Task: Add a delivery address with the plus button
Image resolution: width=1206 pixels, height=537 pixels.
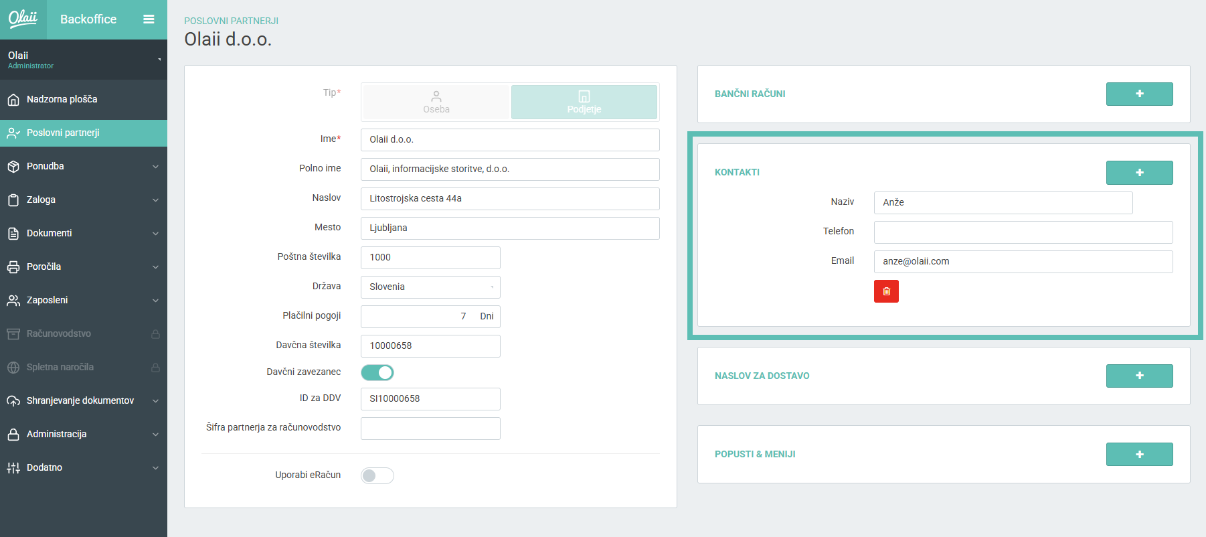Action: point(1139,376)
